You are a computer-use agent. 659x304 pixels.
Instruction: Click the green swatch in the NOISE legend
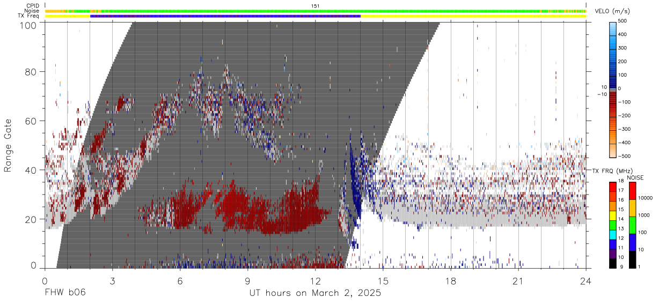coord(632,225)
